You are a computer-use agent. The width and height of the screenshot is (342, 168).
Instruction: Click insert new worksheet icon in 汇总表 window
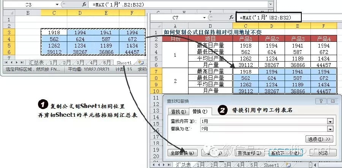pos(288,165)
